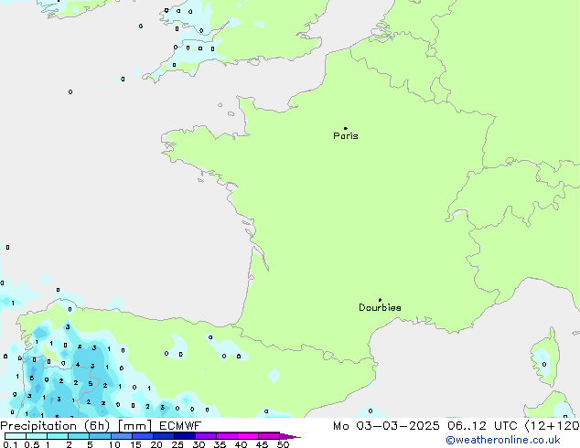Select the 45 to 50 mm legend swatch
The image size is (580, 448).
pos(269,436)
